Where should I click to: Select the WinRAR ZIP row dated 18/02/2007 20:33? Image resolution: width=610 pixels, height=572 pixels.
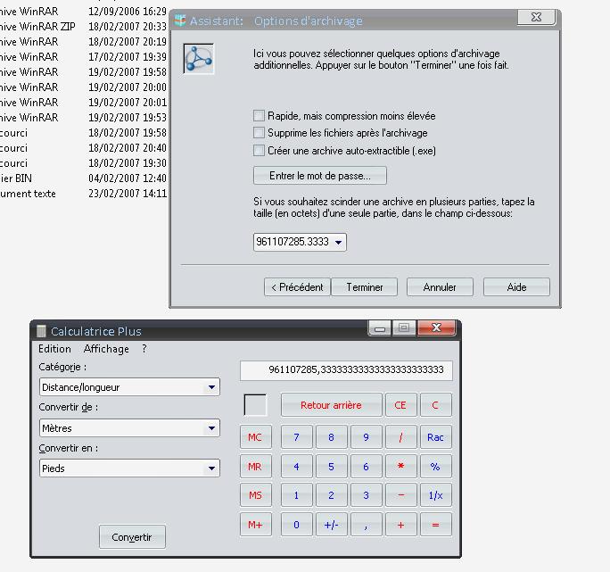[83, 27]
